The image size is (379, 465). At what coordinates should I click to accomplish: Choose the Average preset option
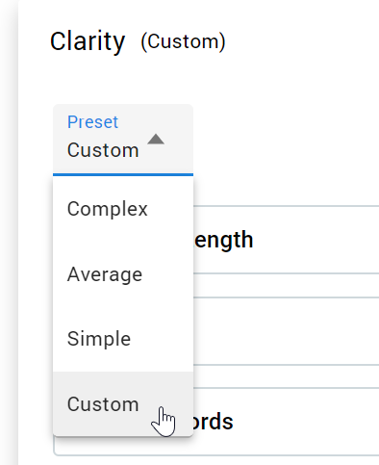(123, 274)
